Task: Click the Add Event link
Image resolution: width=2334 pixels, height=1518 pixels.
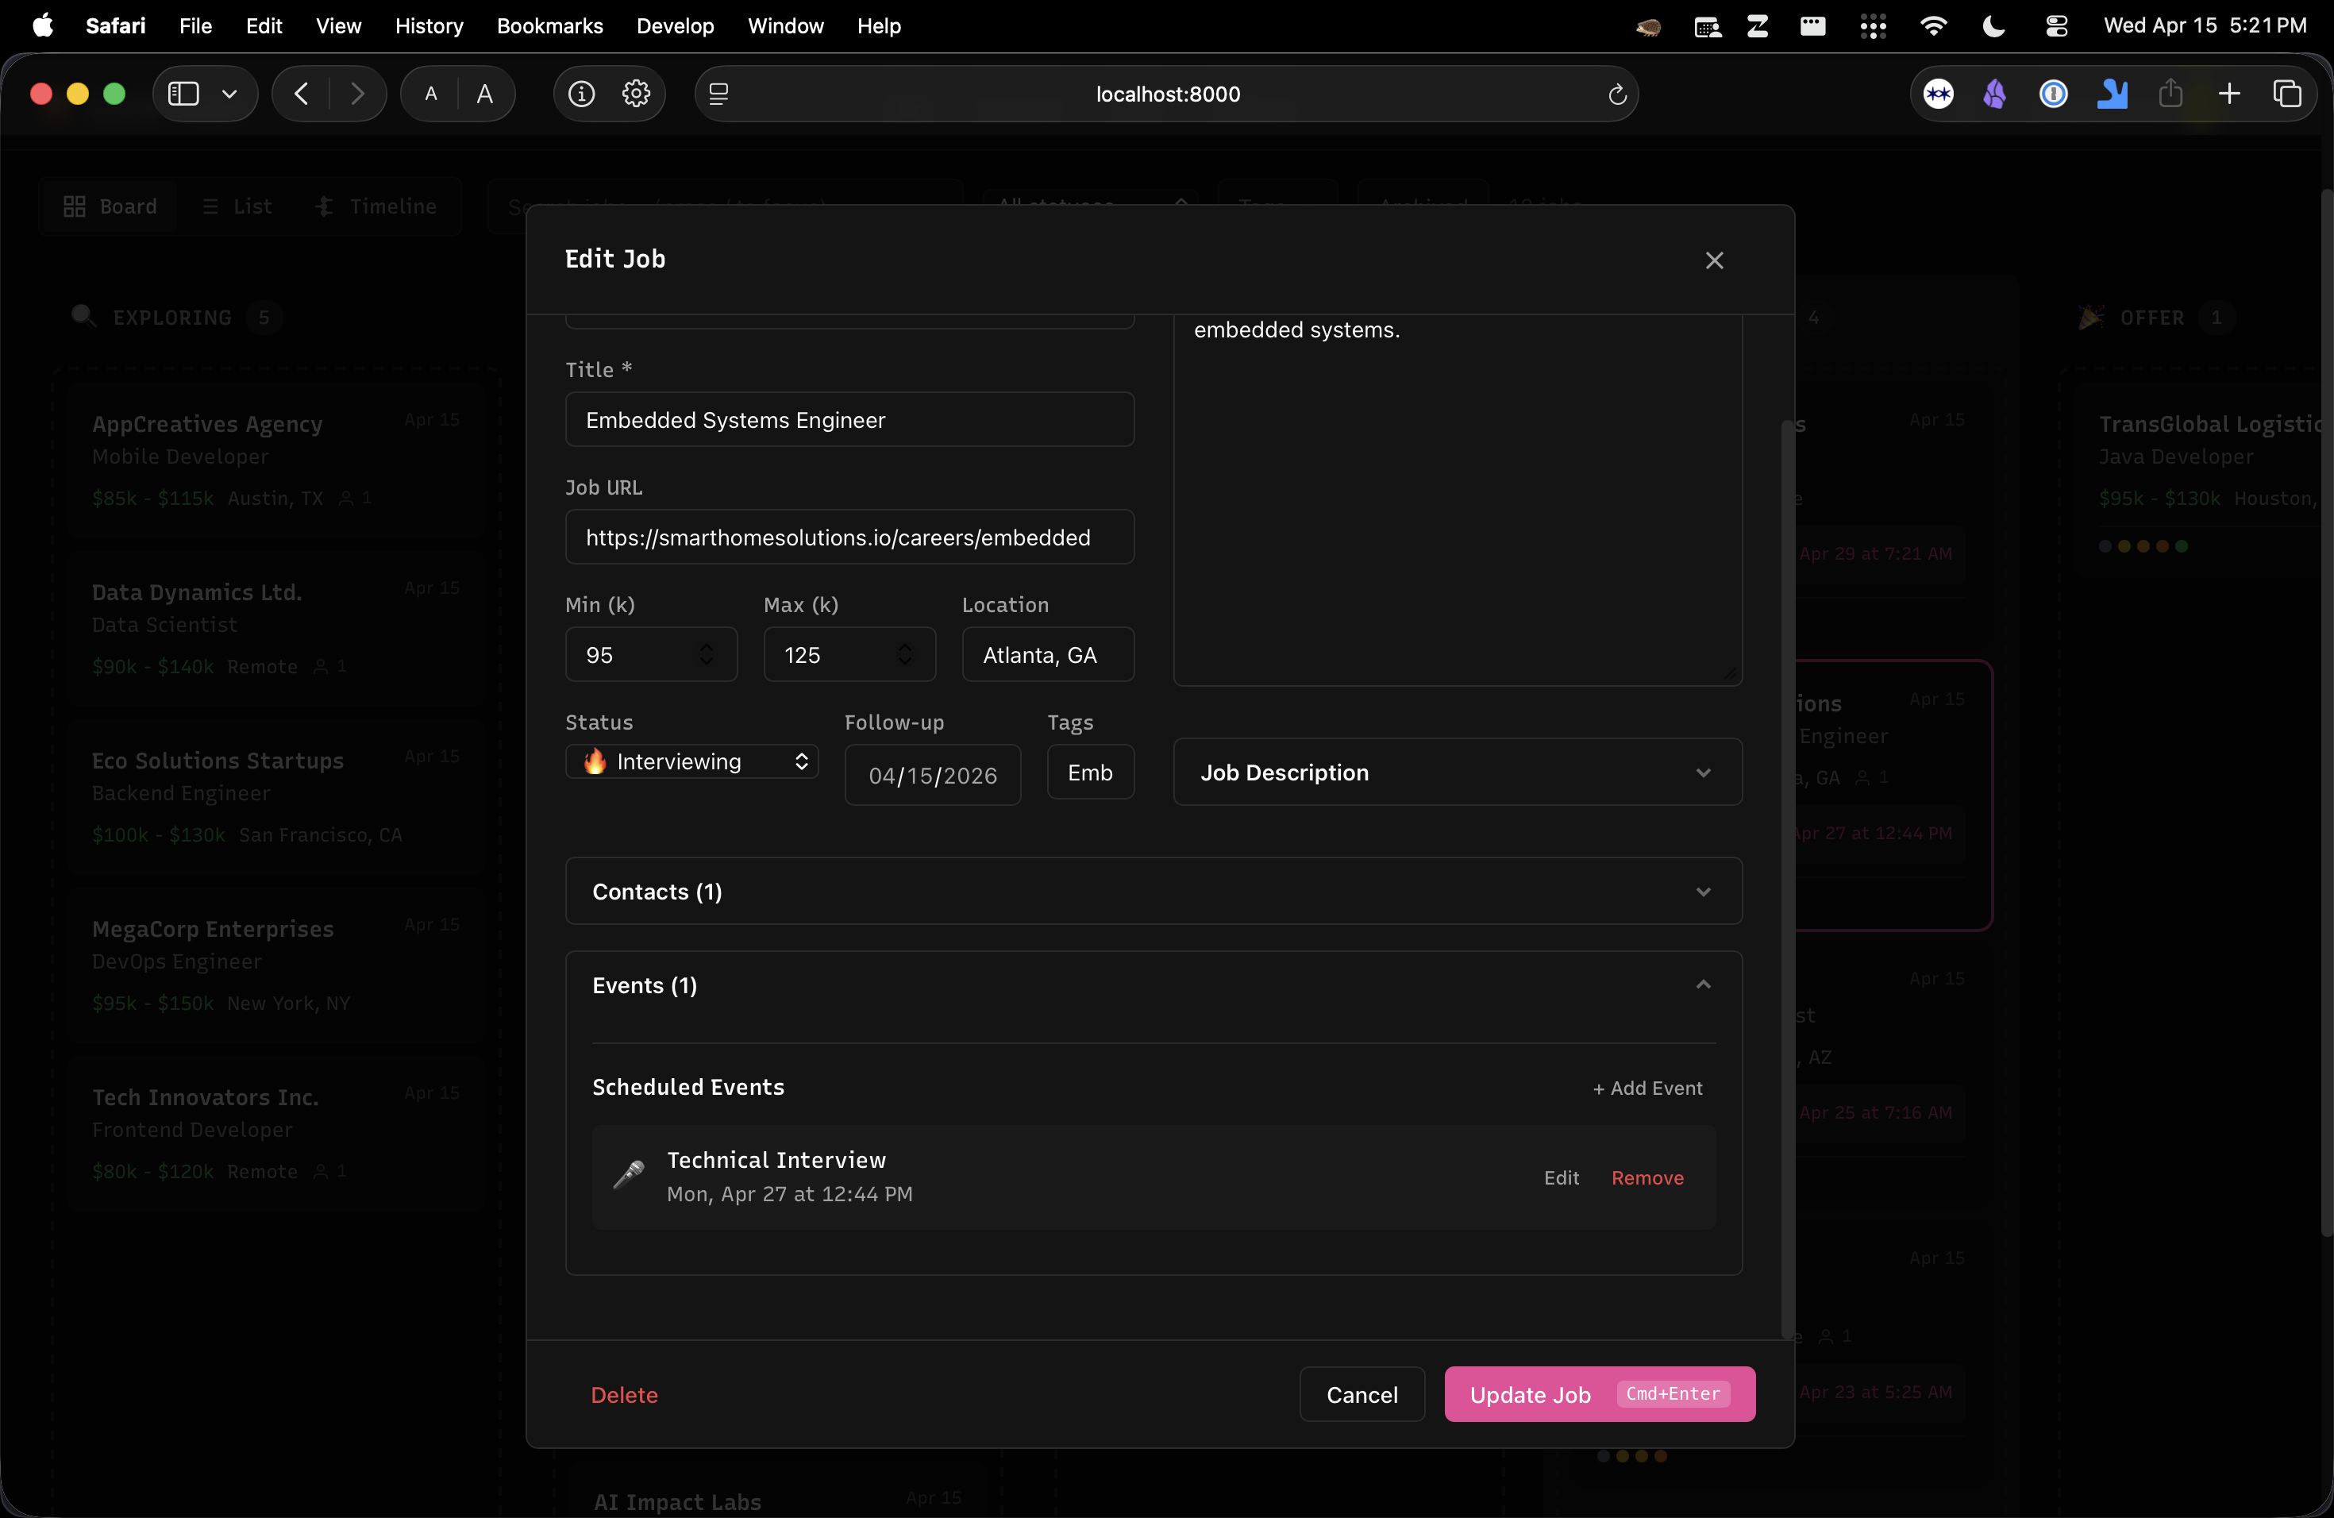Action: pos(1647,1088)
